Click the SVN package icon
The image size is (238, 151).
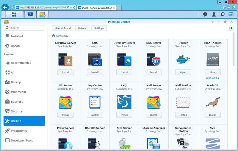tap(212, 143)
